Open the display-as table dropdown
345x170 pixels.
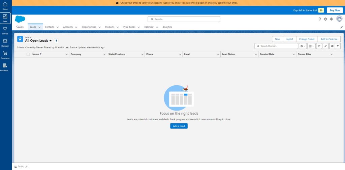pyautogui.click(x=311, y=46)
